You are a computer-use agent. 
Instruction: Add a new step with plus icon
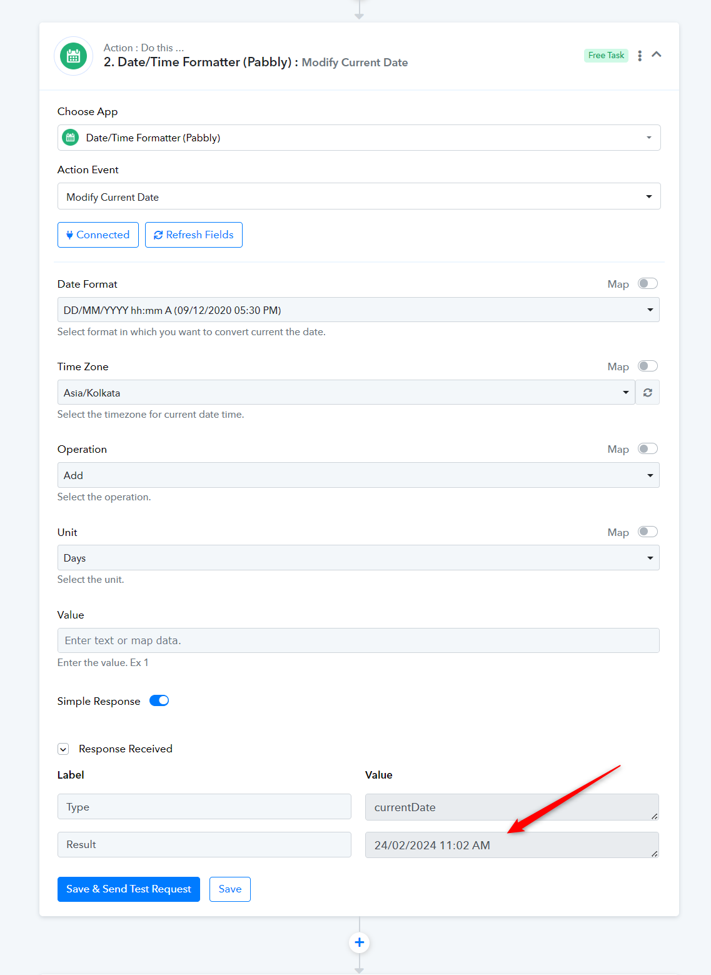point(360,942)
